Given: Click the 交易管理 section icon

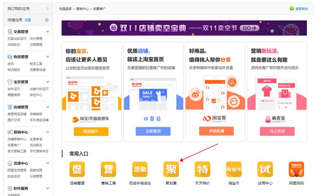Looking at the screenshot, I should click(10, 32).
